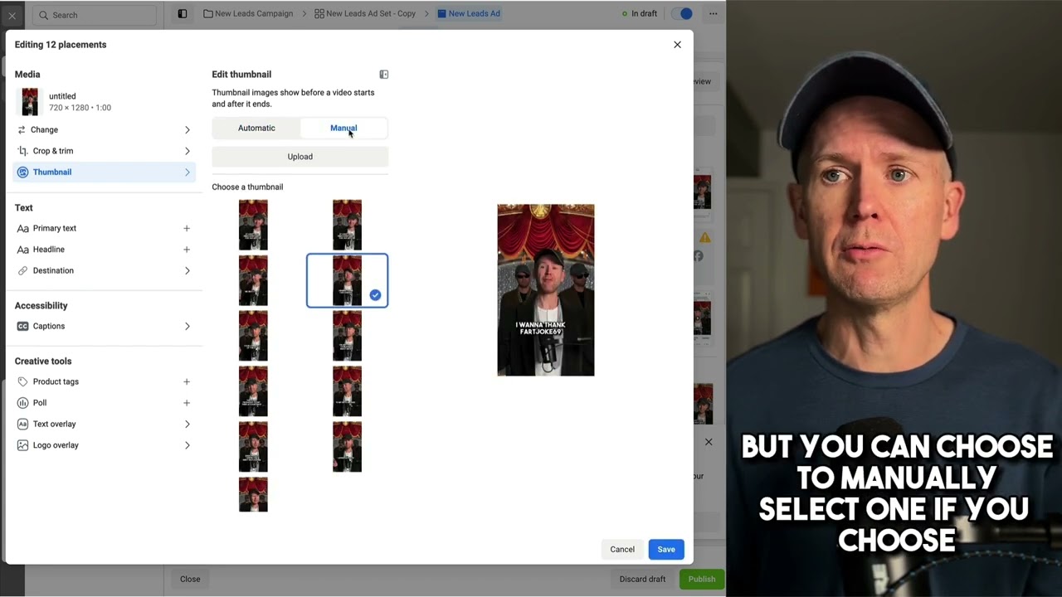This screenshot has height=597, width=1062.
Task: Switch to the Automatic thumbnail tab
Action: tap(256, 128)
